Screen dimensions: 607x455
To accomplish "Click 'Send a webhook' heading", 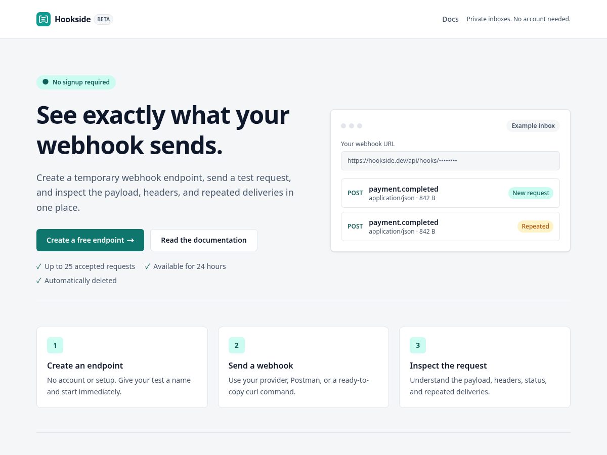I will [261, 366].
